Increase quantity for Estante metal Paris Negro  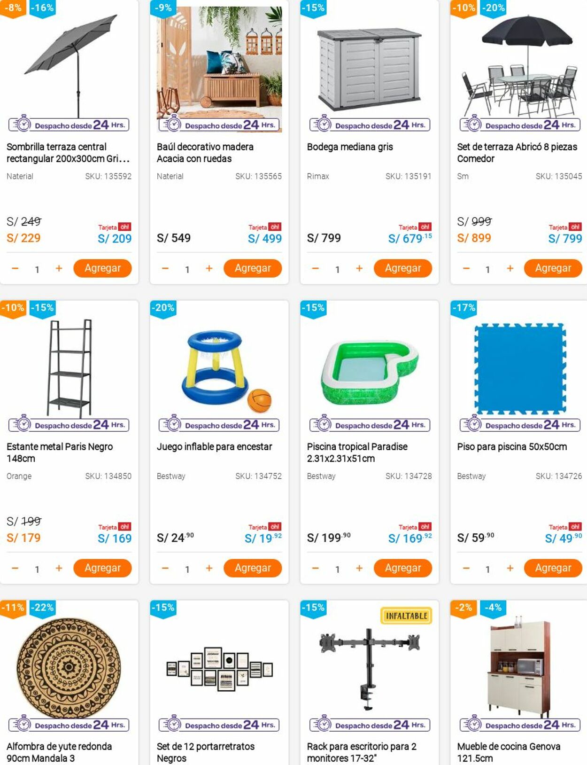(59, 568)
